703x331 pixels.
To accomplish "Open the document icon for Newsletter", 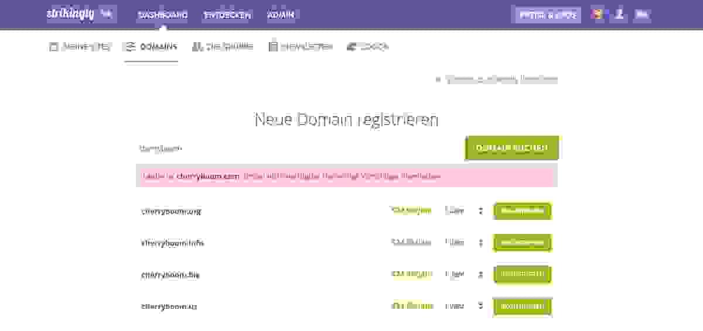I will click(273, 47).
